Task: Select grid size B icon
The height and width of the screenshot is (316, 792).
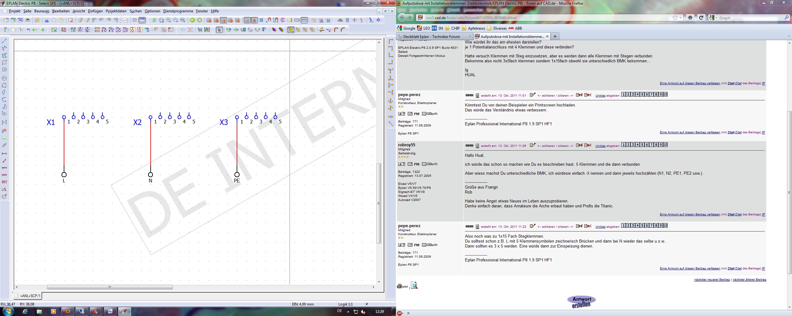Action: click(216, 20)
